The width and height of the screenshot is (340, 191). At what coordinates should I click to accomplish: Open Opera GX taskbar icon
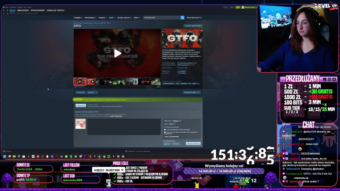click(x=57, y=157)
